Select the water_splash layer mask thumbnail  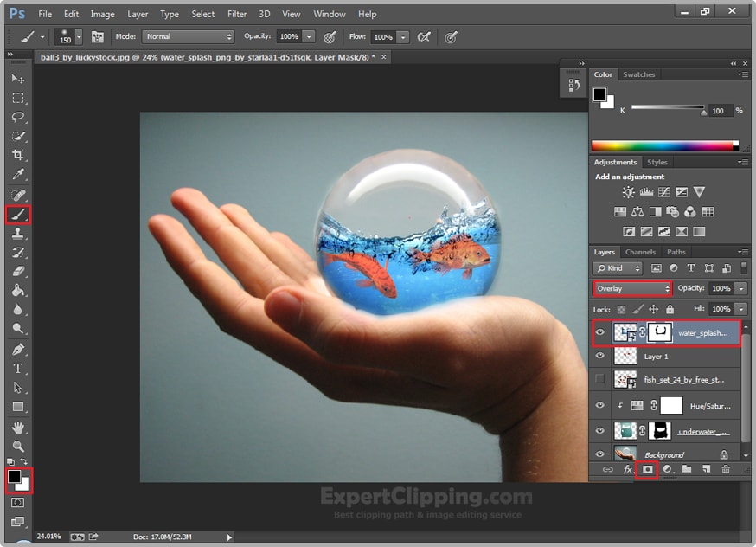click(x=660, y=332)
